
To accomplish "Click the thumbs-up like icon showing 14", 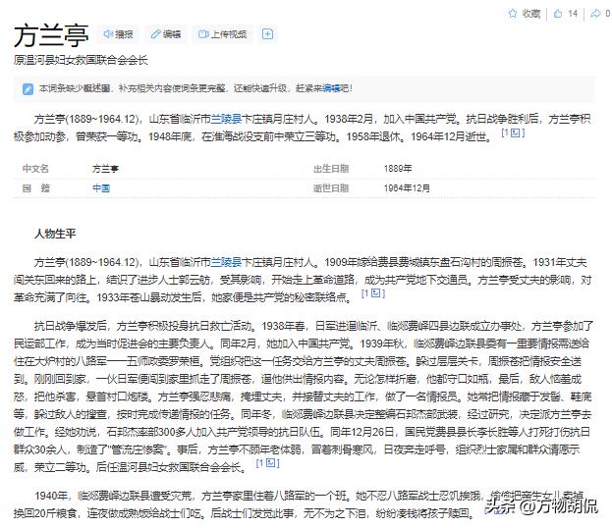I will coord(558,14).
